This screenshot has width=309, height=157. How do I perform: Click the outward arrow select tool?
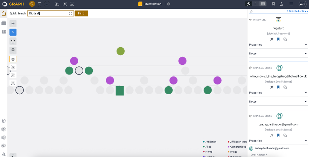click(x=13, y=75)
